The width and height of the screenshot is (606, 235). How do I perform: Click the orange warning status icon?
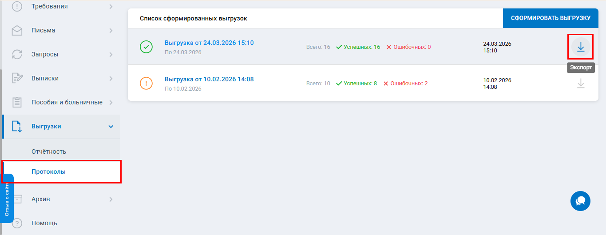tap(146, 83)
